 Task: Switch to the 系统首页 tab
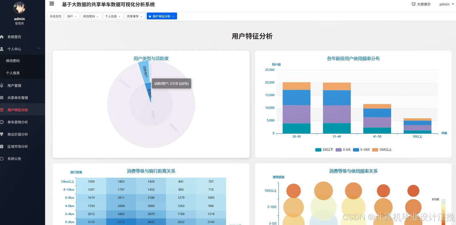pos(56,16)
